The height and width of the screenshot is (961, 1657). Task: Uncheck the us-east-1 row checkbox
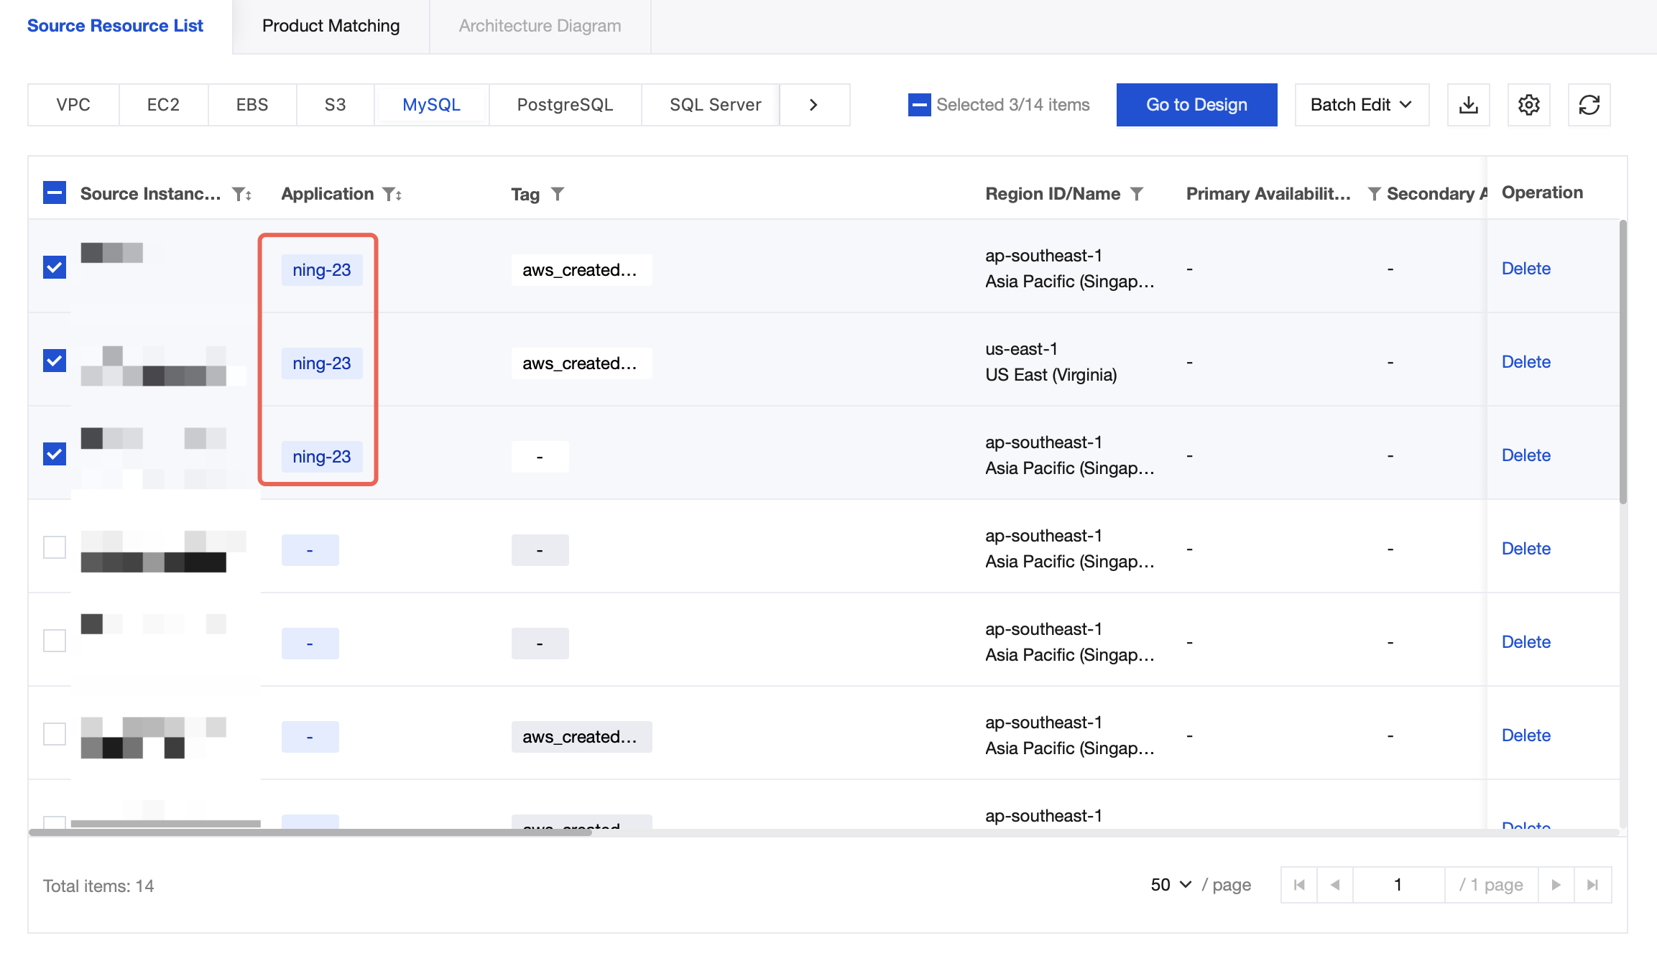pos(55,361)
